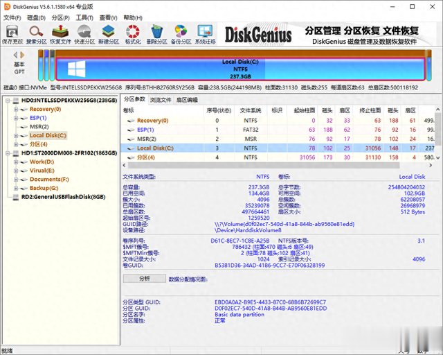The width and height of the screenshot is (443, 355).
Task: Click the GUID path \\?\Volume{d0f02ec7...} value
Action: point(284,224)
